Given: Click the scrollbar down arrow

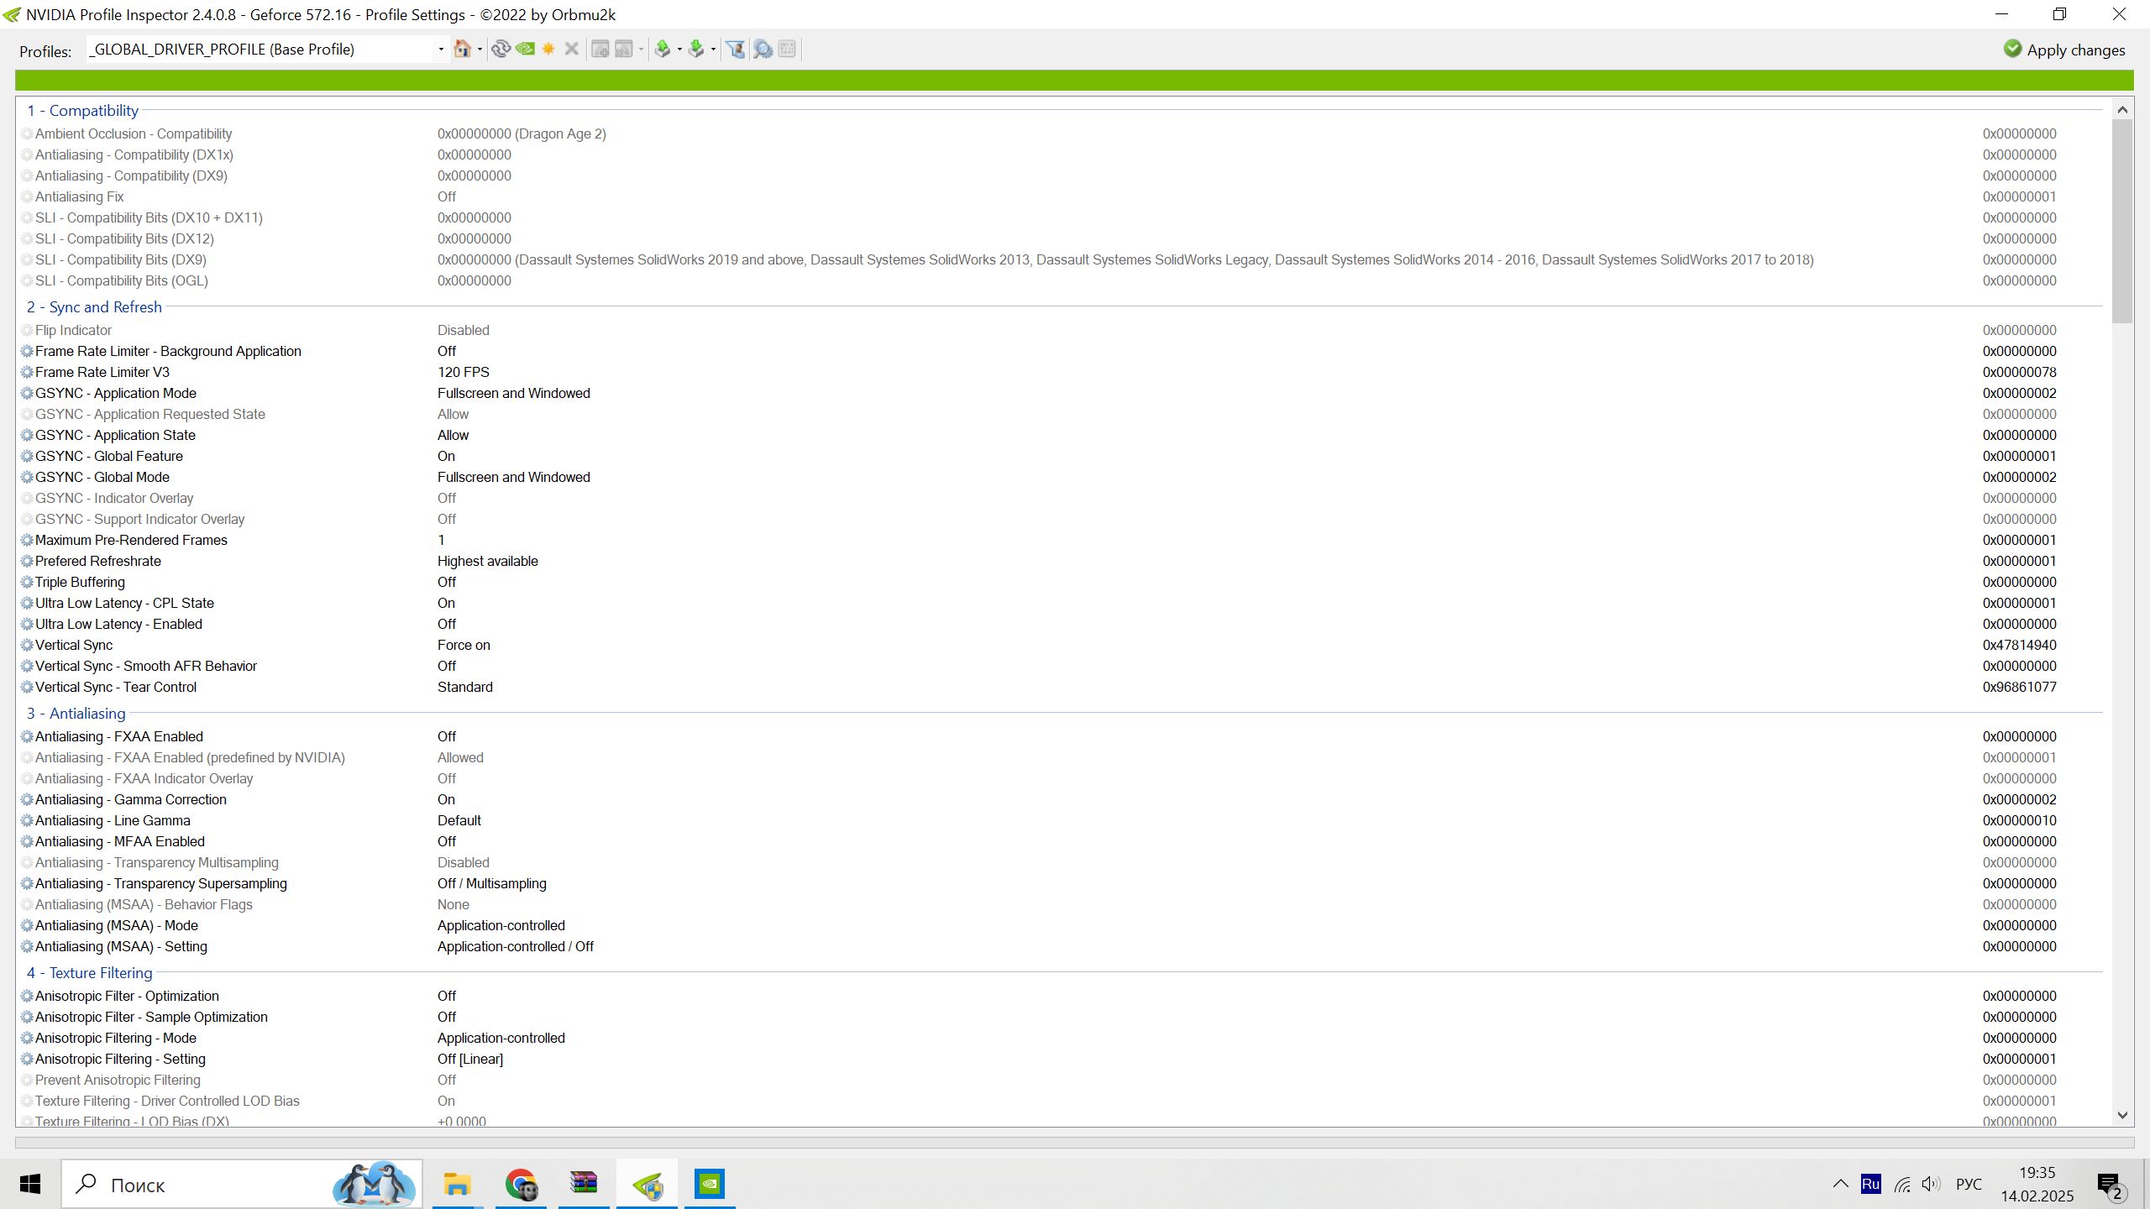Looking at the screenshot, I should pos(2122,1115).
